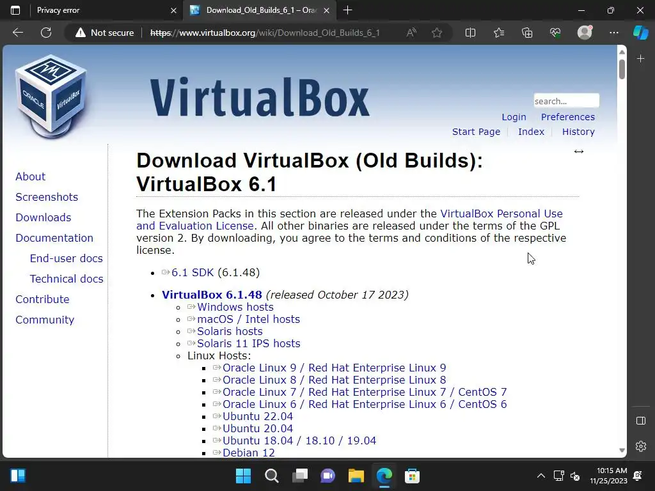Open Read aloud icon in address bar
This screenshot has height=491, width=655.
411,33
